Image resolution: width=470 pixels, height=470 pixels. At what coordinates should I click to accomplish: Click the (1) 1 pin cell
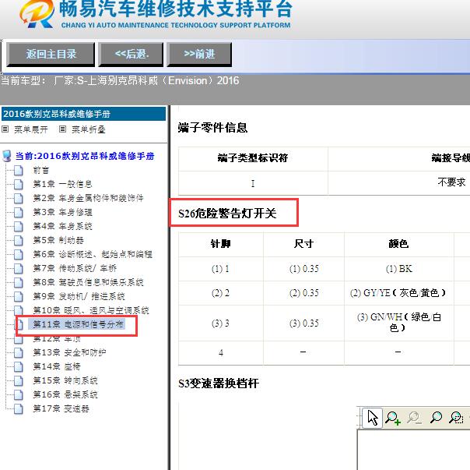[220, 269]
